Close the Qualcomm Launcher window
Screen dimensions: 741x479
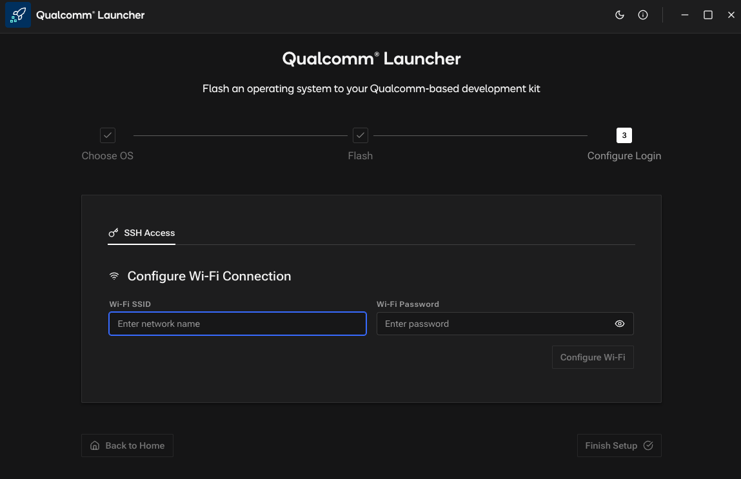[731, 15]
